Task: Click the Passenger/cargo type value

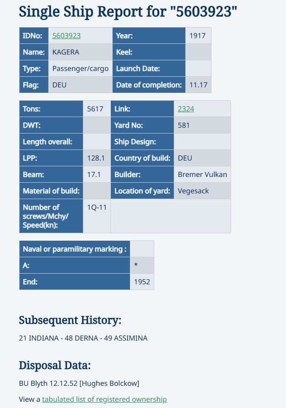Action: [x=80, y=68]
